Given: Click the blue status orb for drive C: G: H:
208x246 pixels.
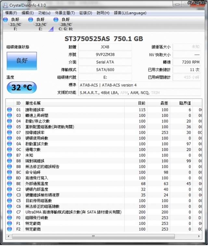Looking at the screenshot, I should tap(56, 20).
